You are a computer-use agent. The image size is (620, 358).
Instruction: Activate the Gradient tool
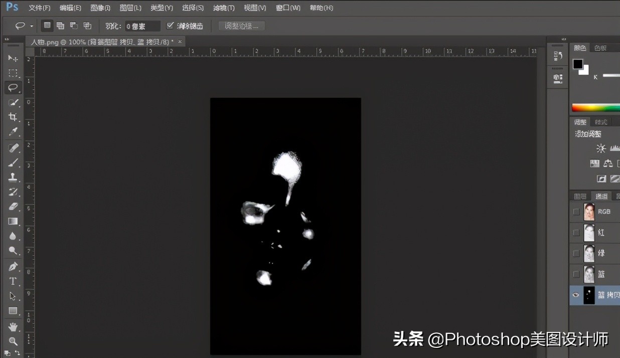13,221
